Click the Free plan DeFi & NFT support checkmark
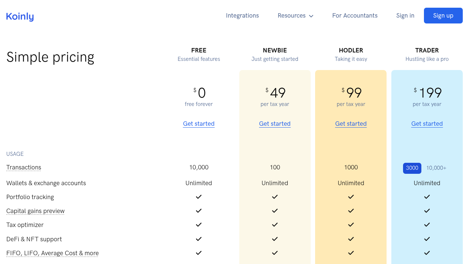The image size is (469, 264). tap(199, 239)
